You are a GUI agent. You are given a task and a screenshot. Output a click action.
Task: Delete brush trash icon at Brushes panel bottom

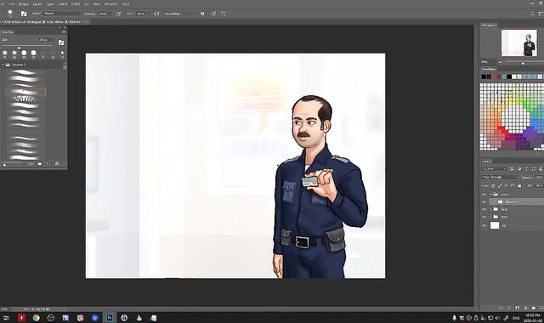pos(57,164)
